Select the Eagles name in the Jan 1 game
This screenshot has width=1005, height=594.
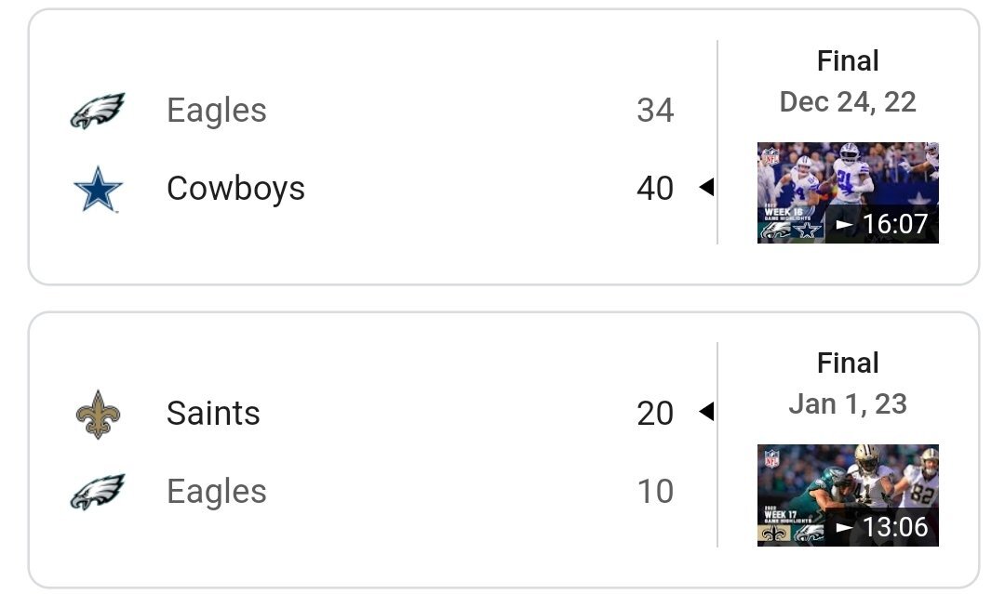(x=217, y=492)
